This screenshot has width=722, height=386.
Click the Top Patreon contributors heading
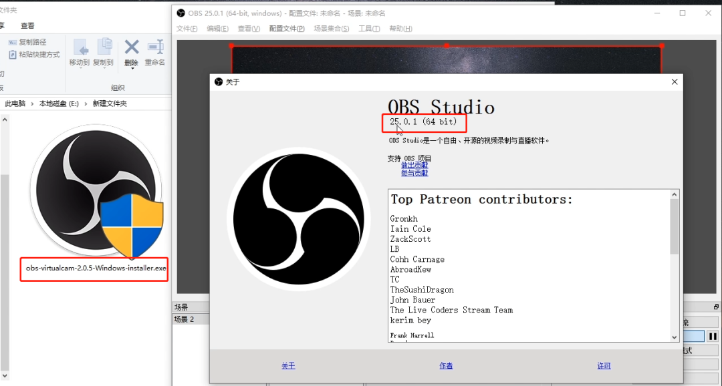pyautogui.click(x=482, y=200)
